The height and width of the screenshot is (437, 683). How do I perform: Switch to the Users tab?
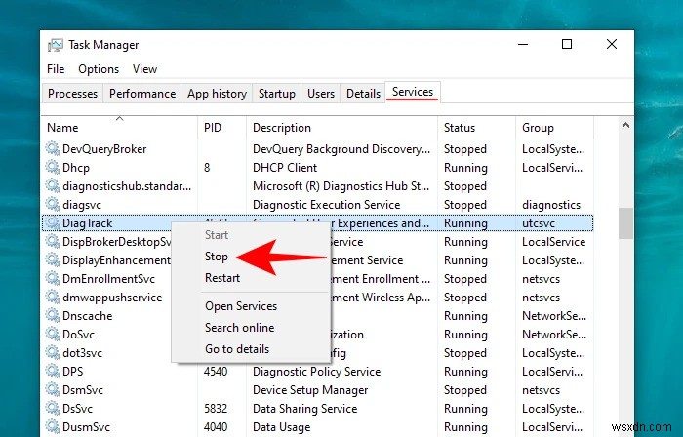tap(321, 94)
